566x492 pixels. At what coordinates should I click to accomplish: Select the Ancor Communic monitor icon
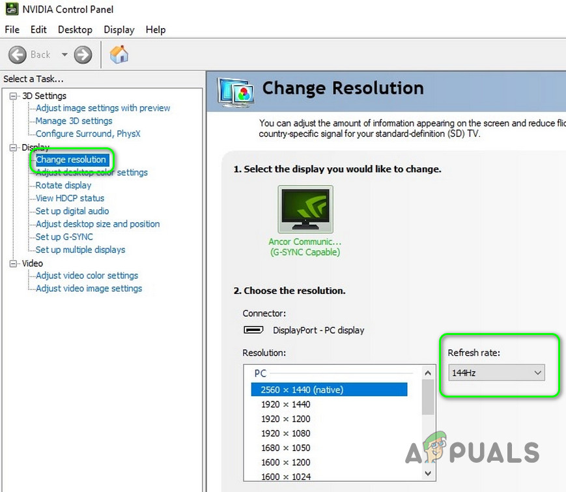(x=305, y=209)
